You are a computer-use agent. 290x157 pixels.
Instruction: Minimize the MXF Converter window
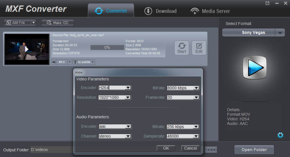[x=277, y=3]
